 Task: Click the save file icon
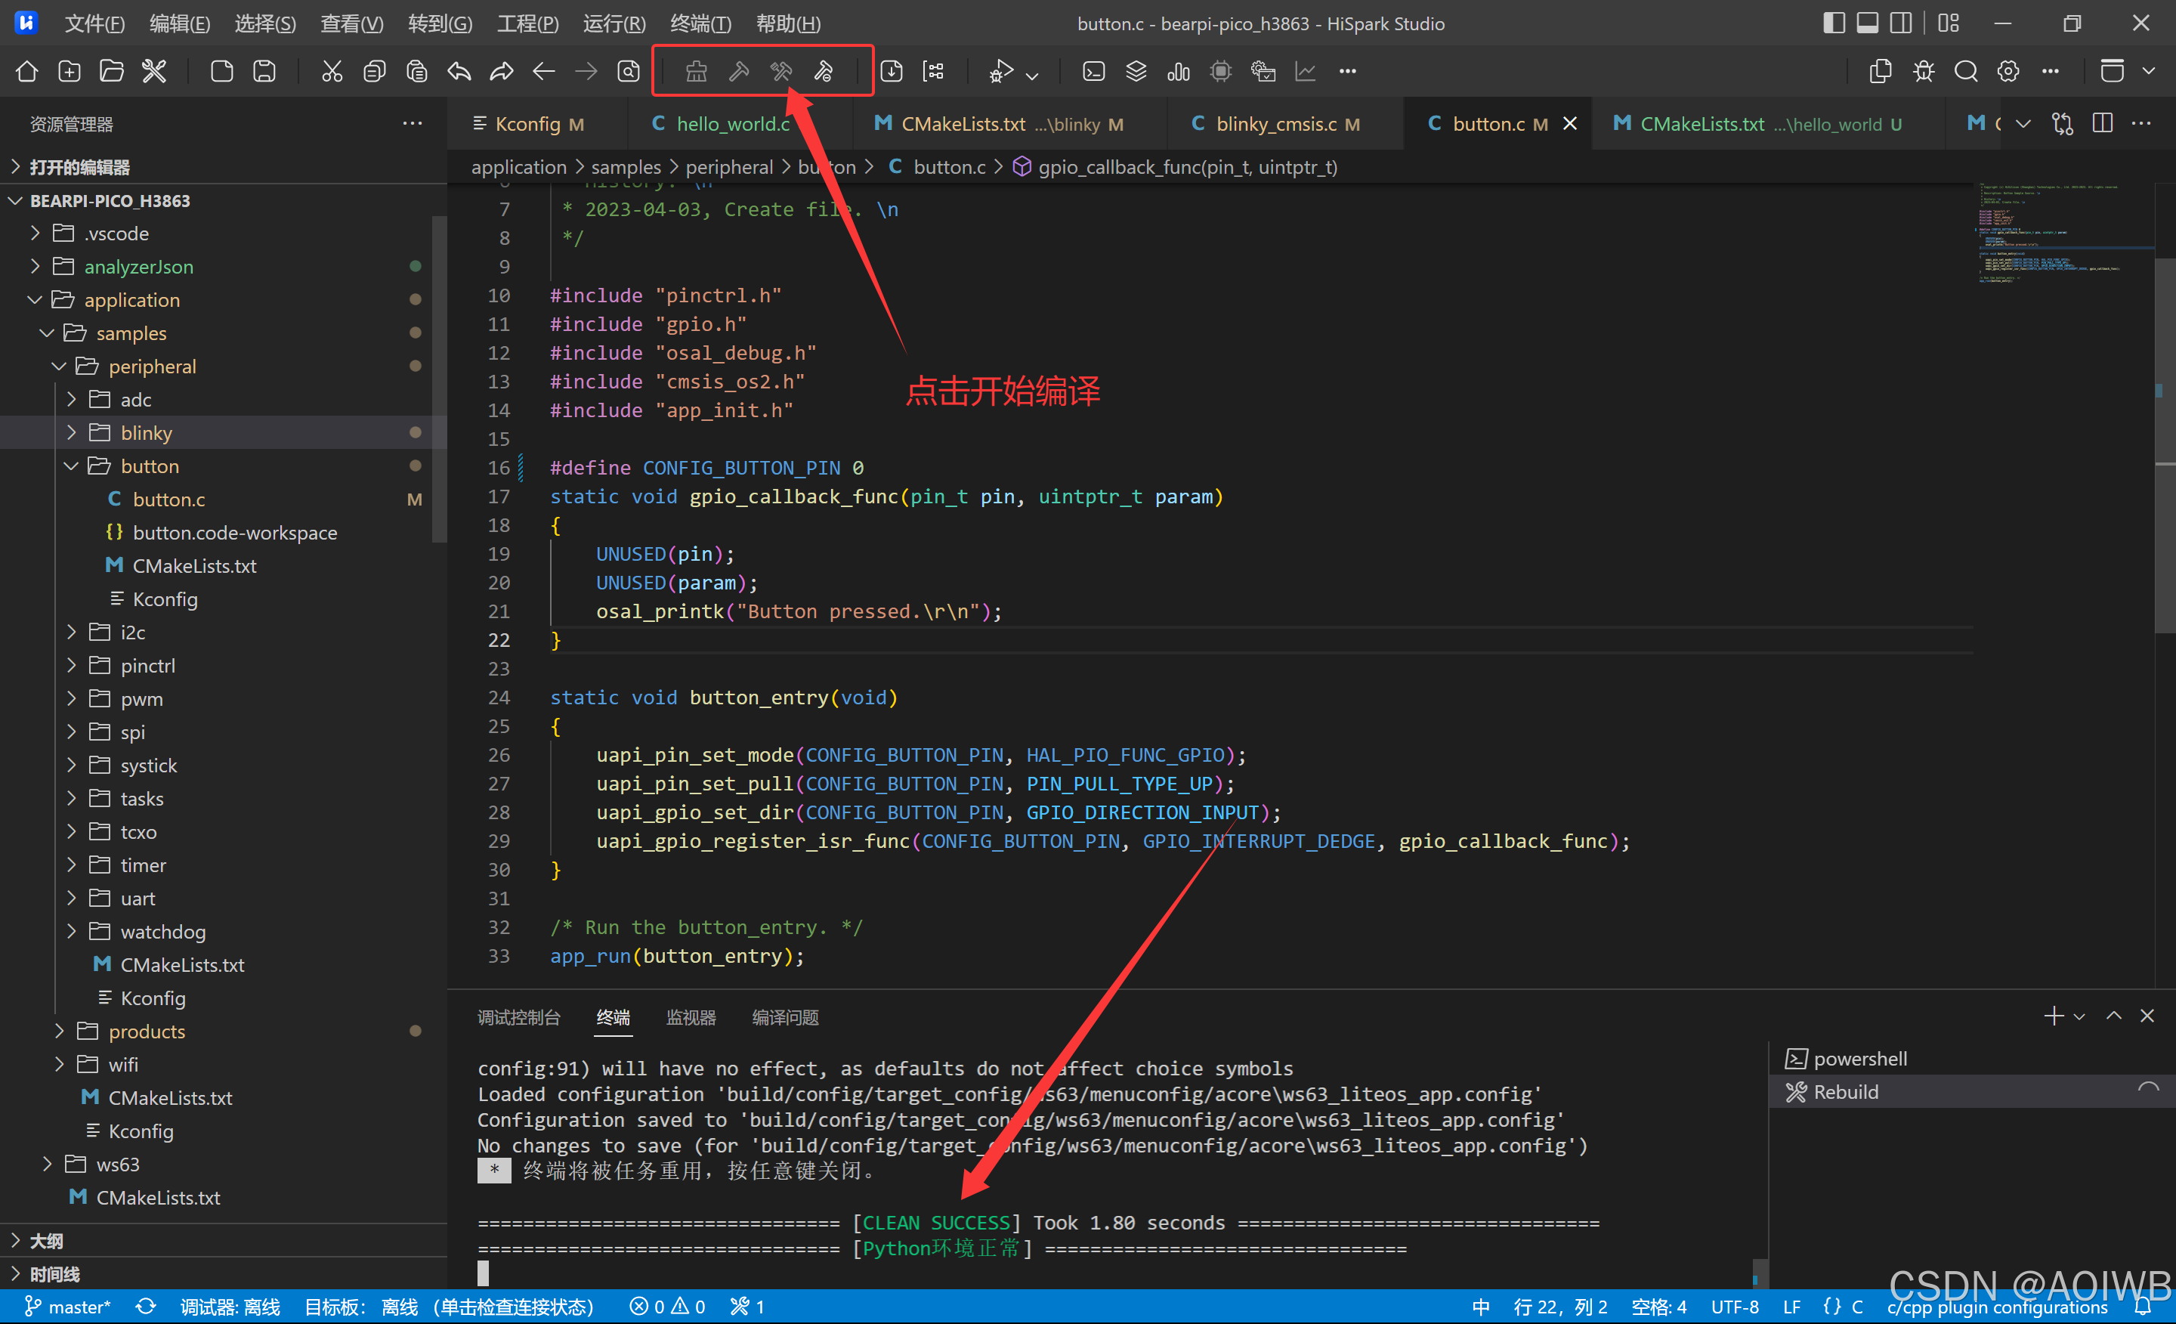(264, 71)
